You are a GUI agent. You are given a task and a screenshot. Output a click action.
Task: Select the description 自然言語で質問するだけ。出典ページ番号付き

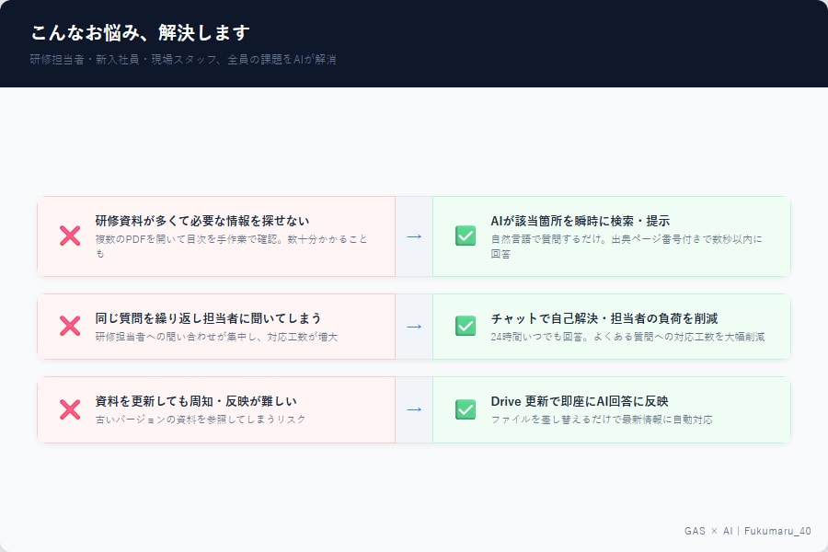(627, 247)
